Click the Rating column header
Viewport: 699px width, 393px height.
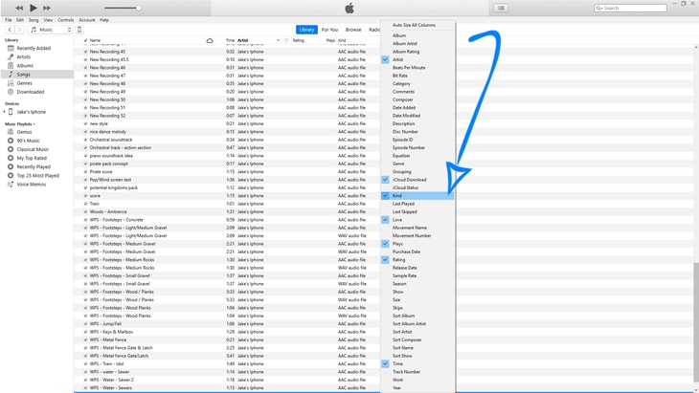[x=298, y=40]
